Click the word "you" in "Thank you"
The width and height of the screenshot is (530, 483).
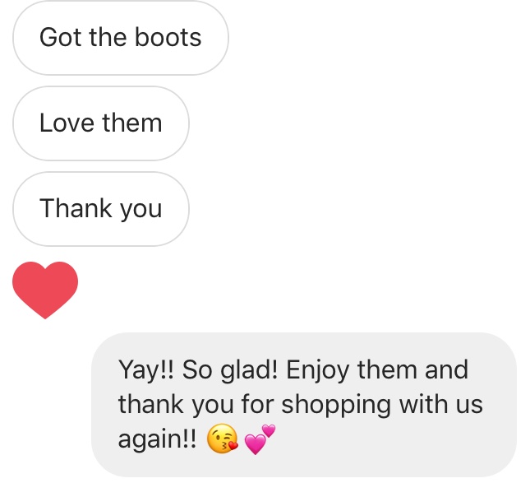141,210
